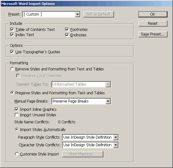Click the 'Options' group label
The width and height of the screenshot is (173, 168).
(x=16, y=46)
